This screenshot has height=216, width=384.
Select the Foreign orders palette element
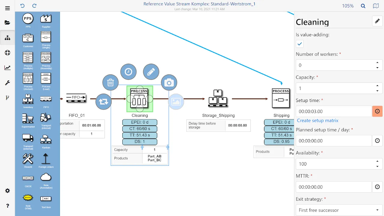(46, 160)
